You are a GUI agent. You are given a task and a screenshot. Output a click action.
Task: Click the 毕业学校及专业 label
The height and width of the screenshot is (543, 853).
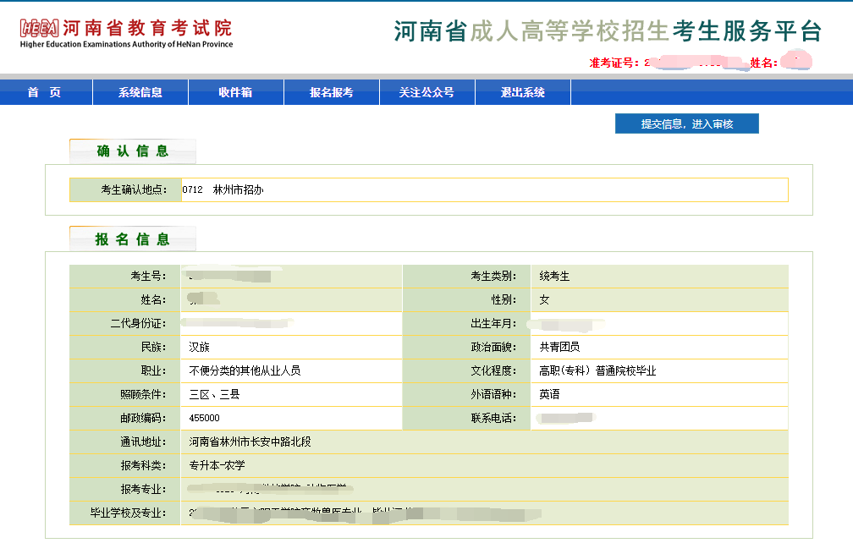129,513
